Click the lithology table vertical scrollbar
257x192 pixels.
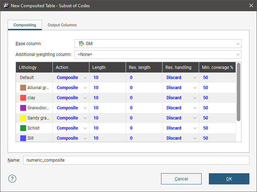tap(239, 92)
